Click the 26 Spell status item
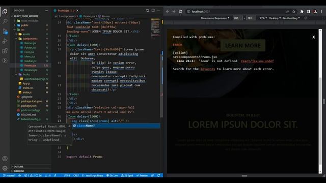Viewport: 326px width, 183px height. [x=127, y=175]
